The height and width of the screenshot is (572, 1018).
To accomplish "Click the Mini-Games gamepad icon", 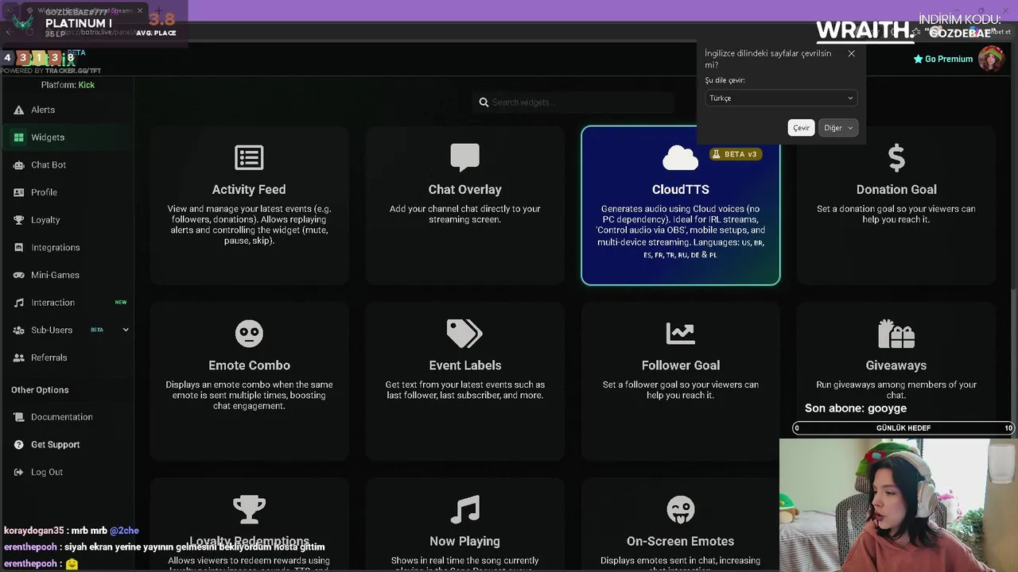I will point(18,275).
